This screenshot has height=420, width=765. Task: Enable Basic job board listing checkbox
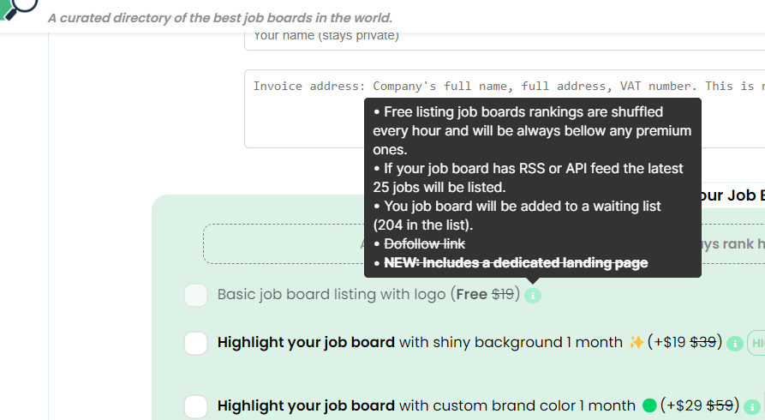(196, 296)
